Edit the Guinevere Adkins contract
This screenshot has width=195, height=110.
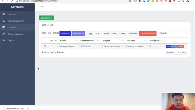click(174, 46)
